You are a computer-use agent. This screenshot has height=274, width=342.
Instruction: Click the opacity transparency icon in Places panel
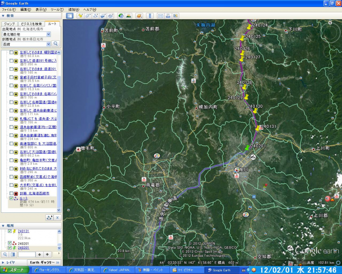point(13,254)
